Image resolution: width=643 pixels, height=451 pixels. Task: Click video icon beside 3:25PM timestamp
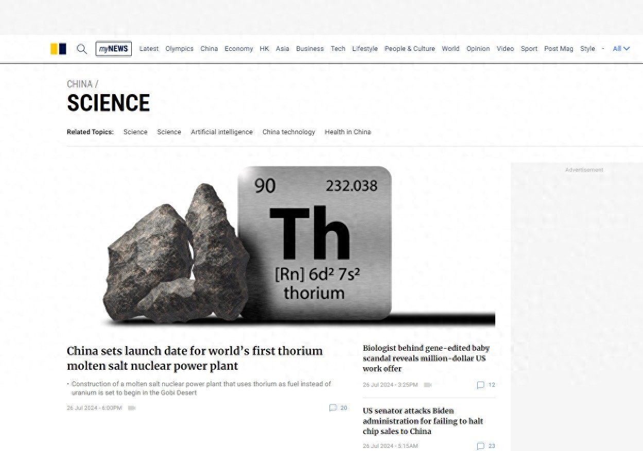428,385
